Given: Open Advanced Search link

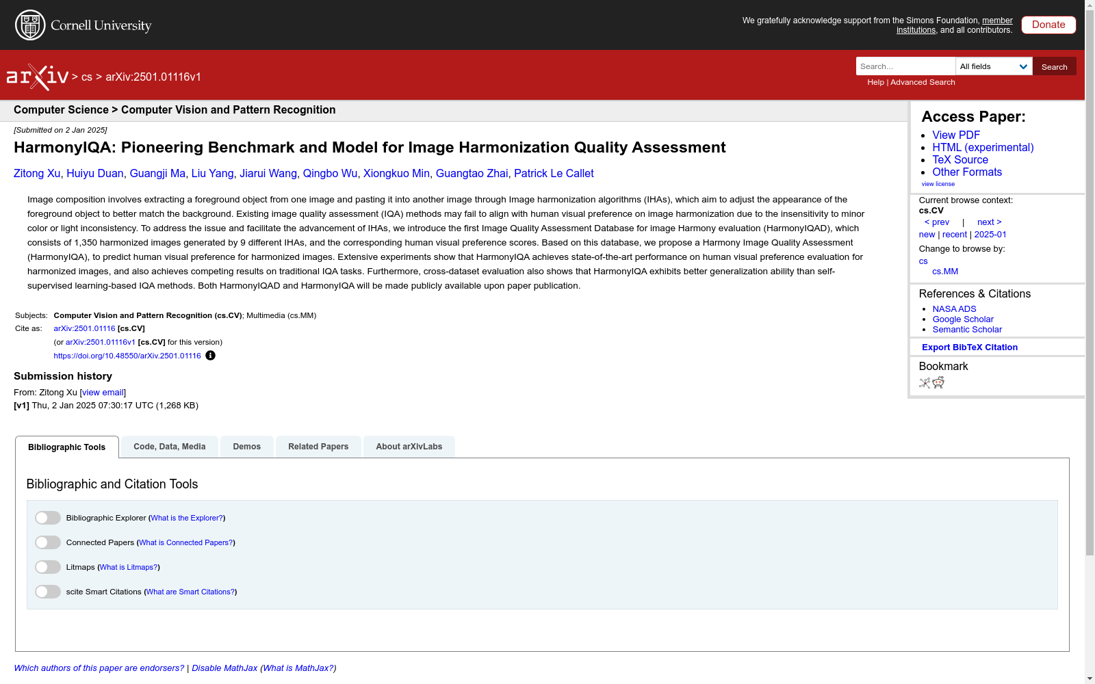Looking at the screenshot, I should (923, 82).
